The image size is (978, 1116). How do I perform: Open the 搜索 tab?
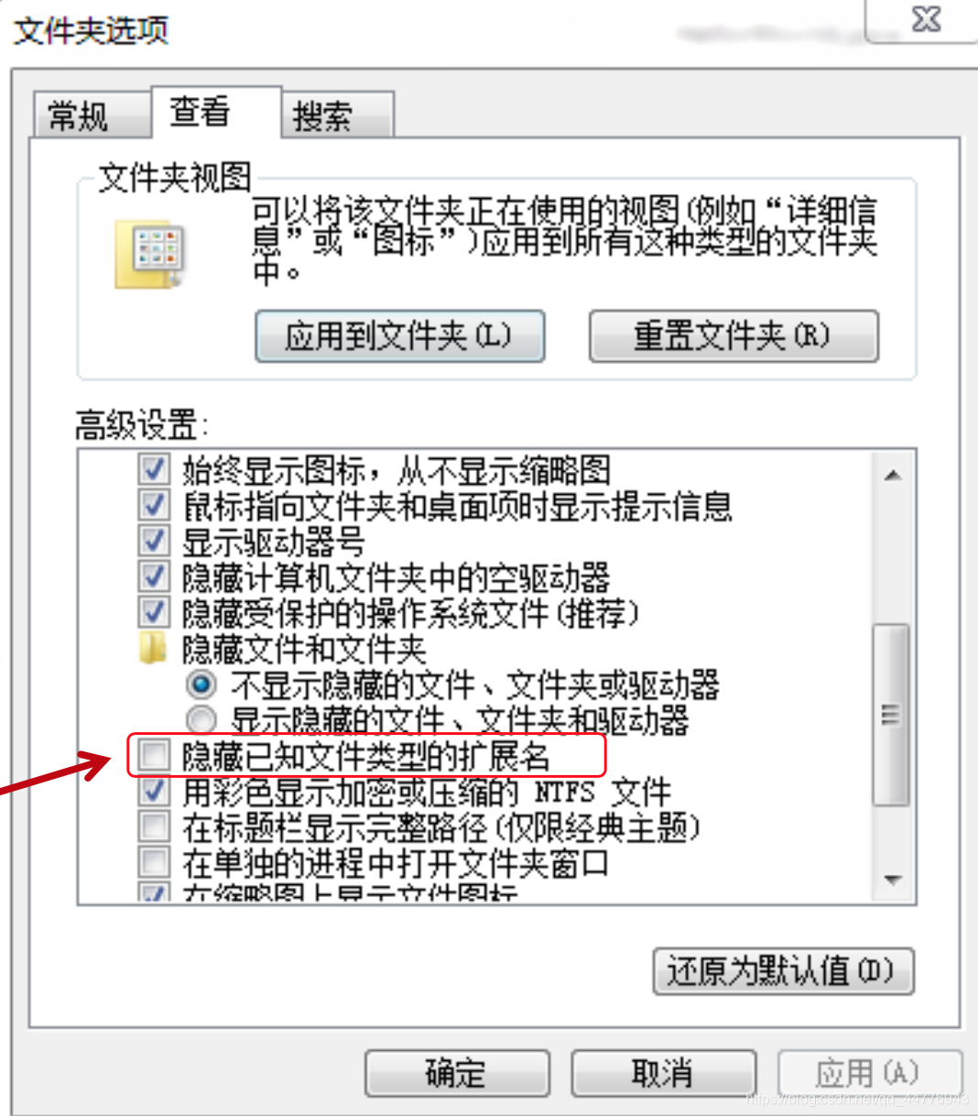coord(339,115)
